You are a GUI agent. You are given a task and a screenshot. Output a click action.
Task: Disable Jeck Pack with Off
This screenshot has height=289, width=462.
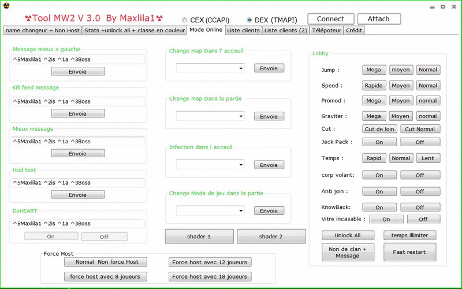pos(420,142)
